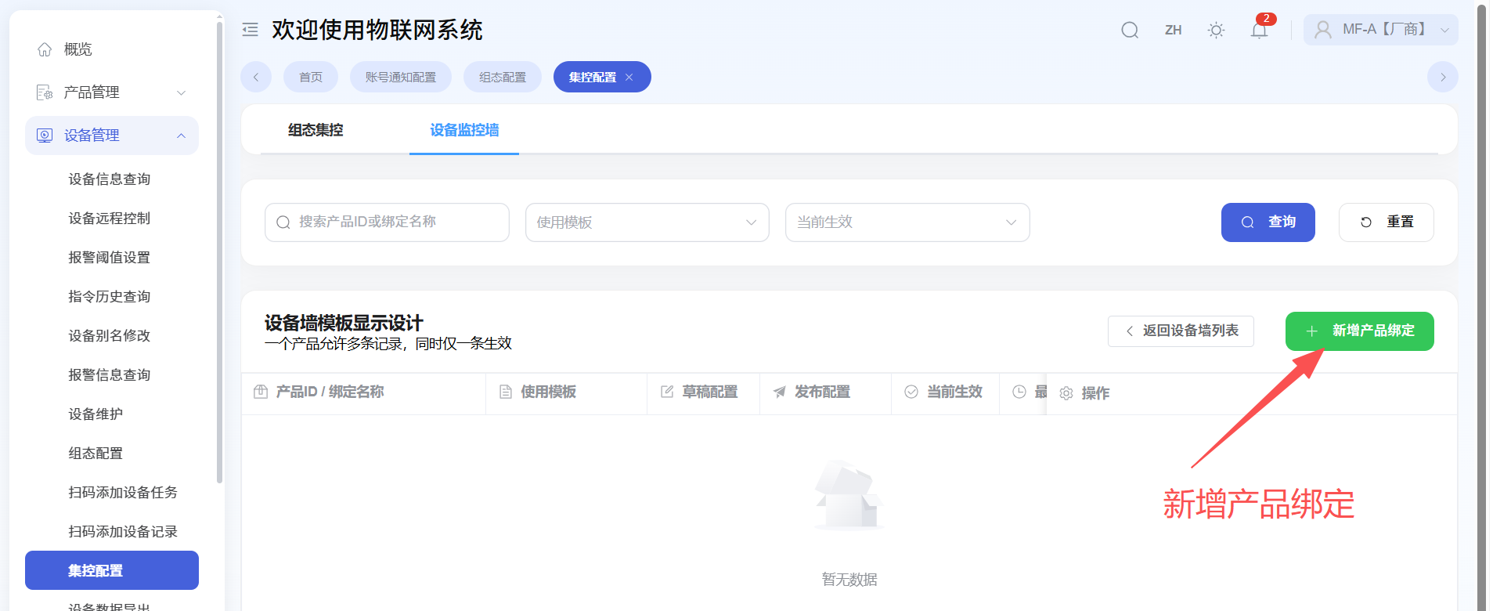Image resolution: width=1493 pixels, height=611 pixels.
Task: Toggle light theme sun icon
Action: coord(1216,30)
